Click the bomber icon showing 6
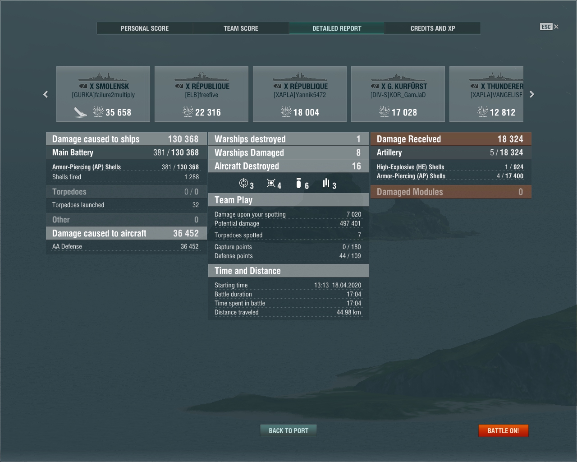This screenshot has width=577, height=462. (x=298, y=183)
